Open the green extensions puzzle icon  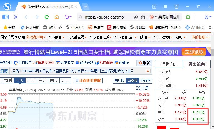click(x=188, y=17)
